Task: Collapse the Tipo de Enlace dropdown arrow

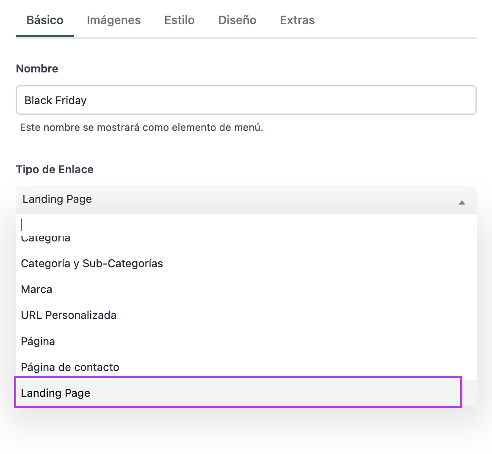Action: [x=462, y=202]
